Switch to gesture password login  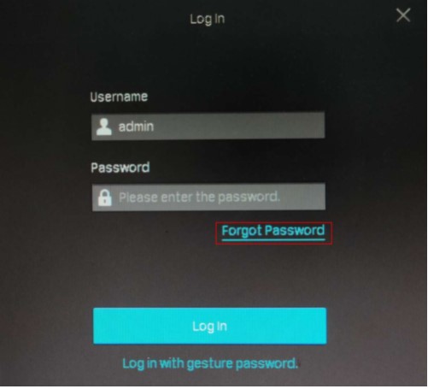point(210,363)
